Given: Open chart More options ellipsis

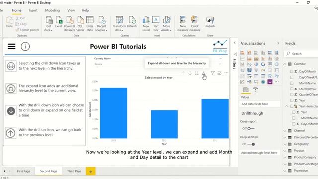Looking at the screenshot, I should click(226, 73).
